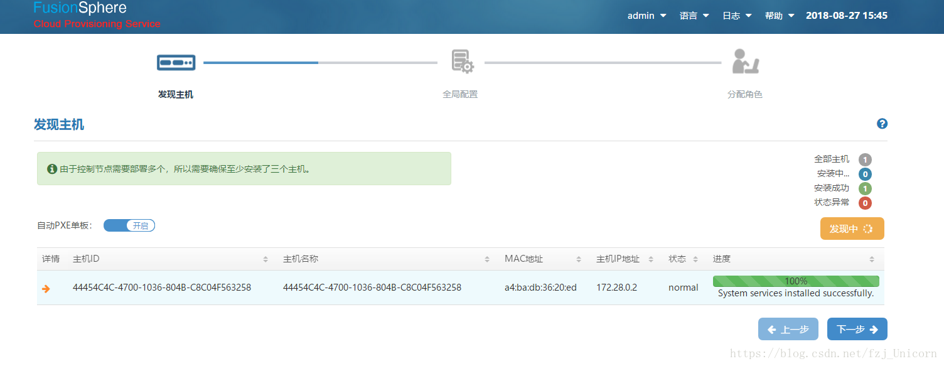Click the green 安装成功 count badge

(865, 188)
